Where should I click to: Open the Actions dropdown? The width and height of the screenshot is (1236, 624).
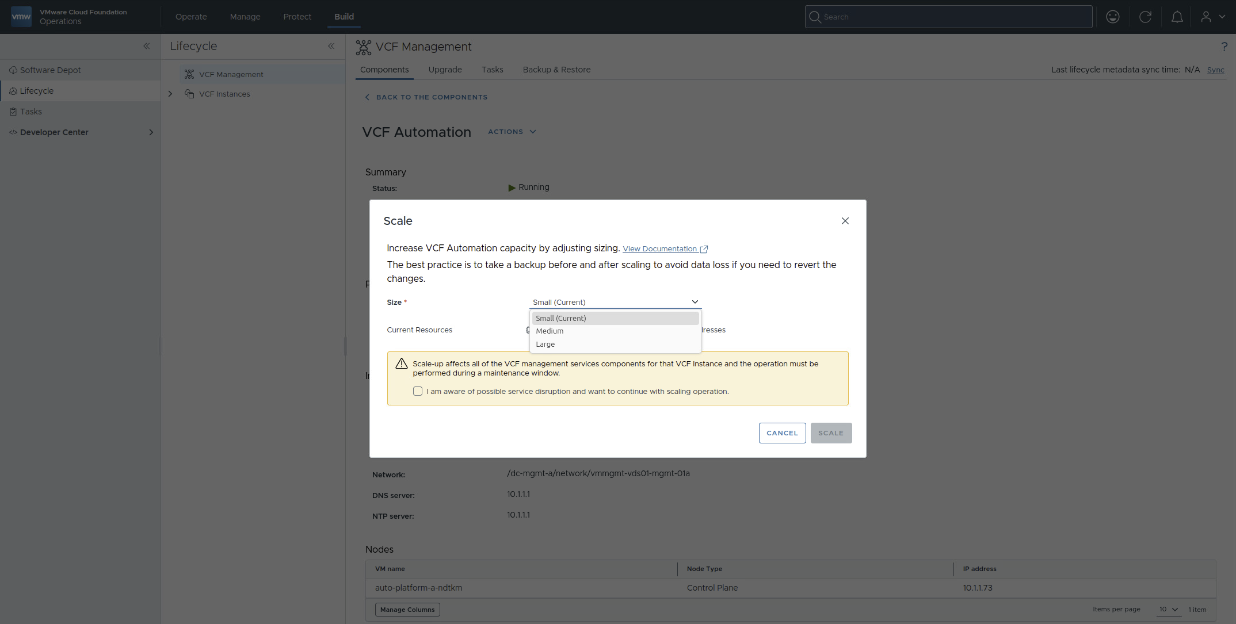(512, 132)
